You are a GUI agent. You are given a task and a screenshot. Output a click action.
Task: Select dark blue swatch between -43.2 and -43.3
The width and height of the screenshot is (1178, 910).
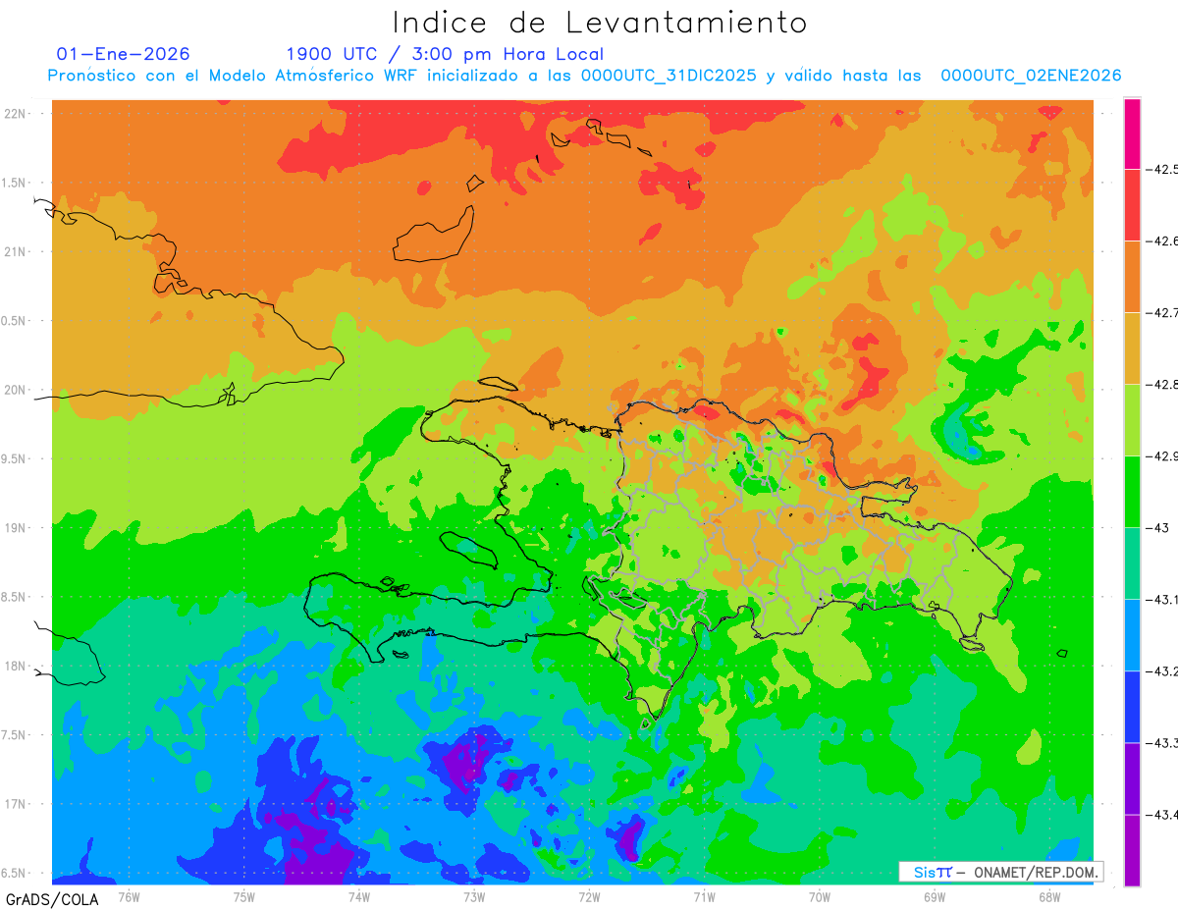[x=1132, y=707]
